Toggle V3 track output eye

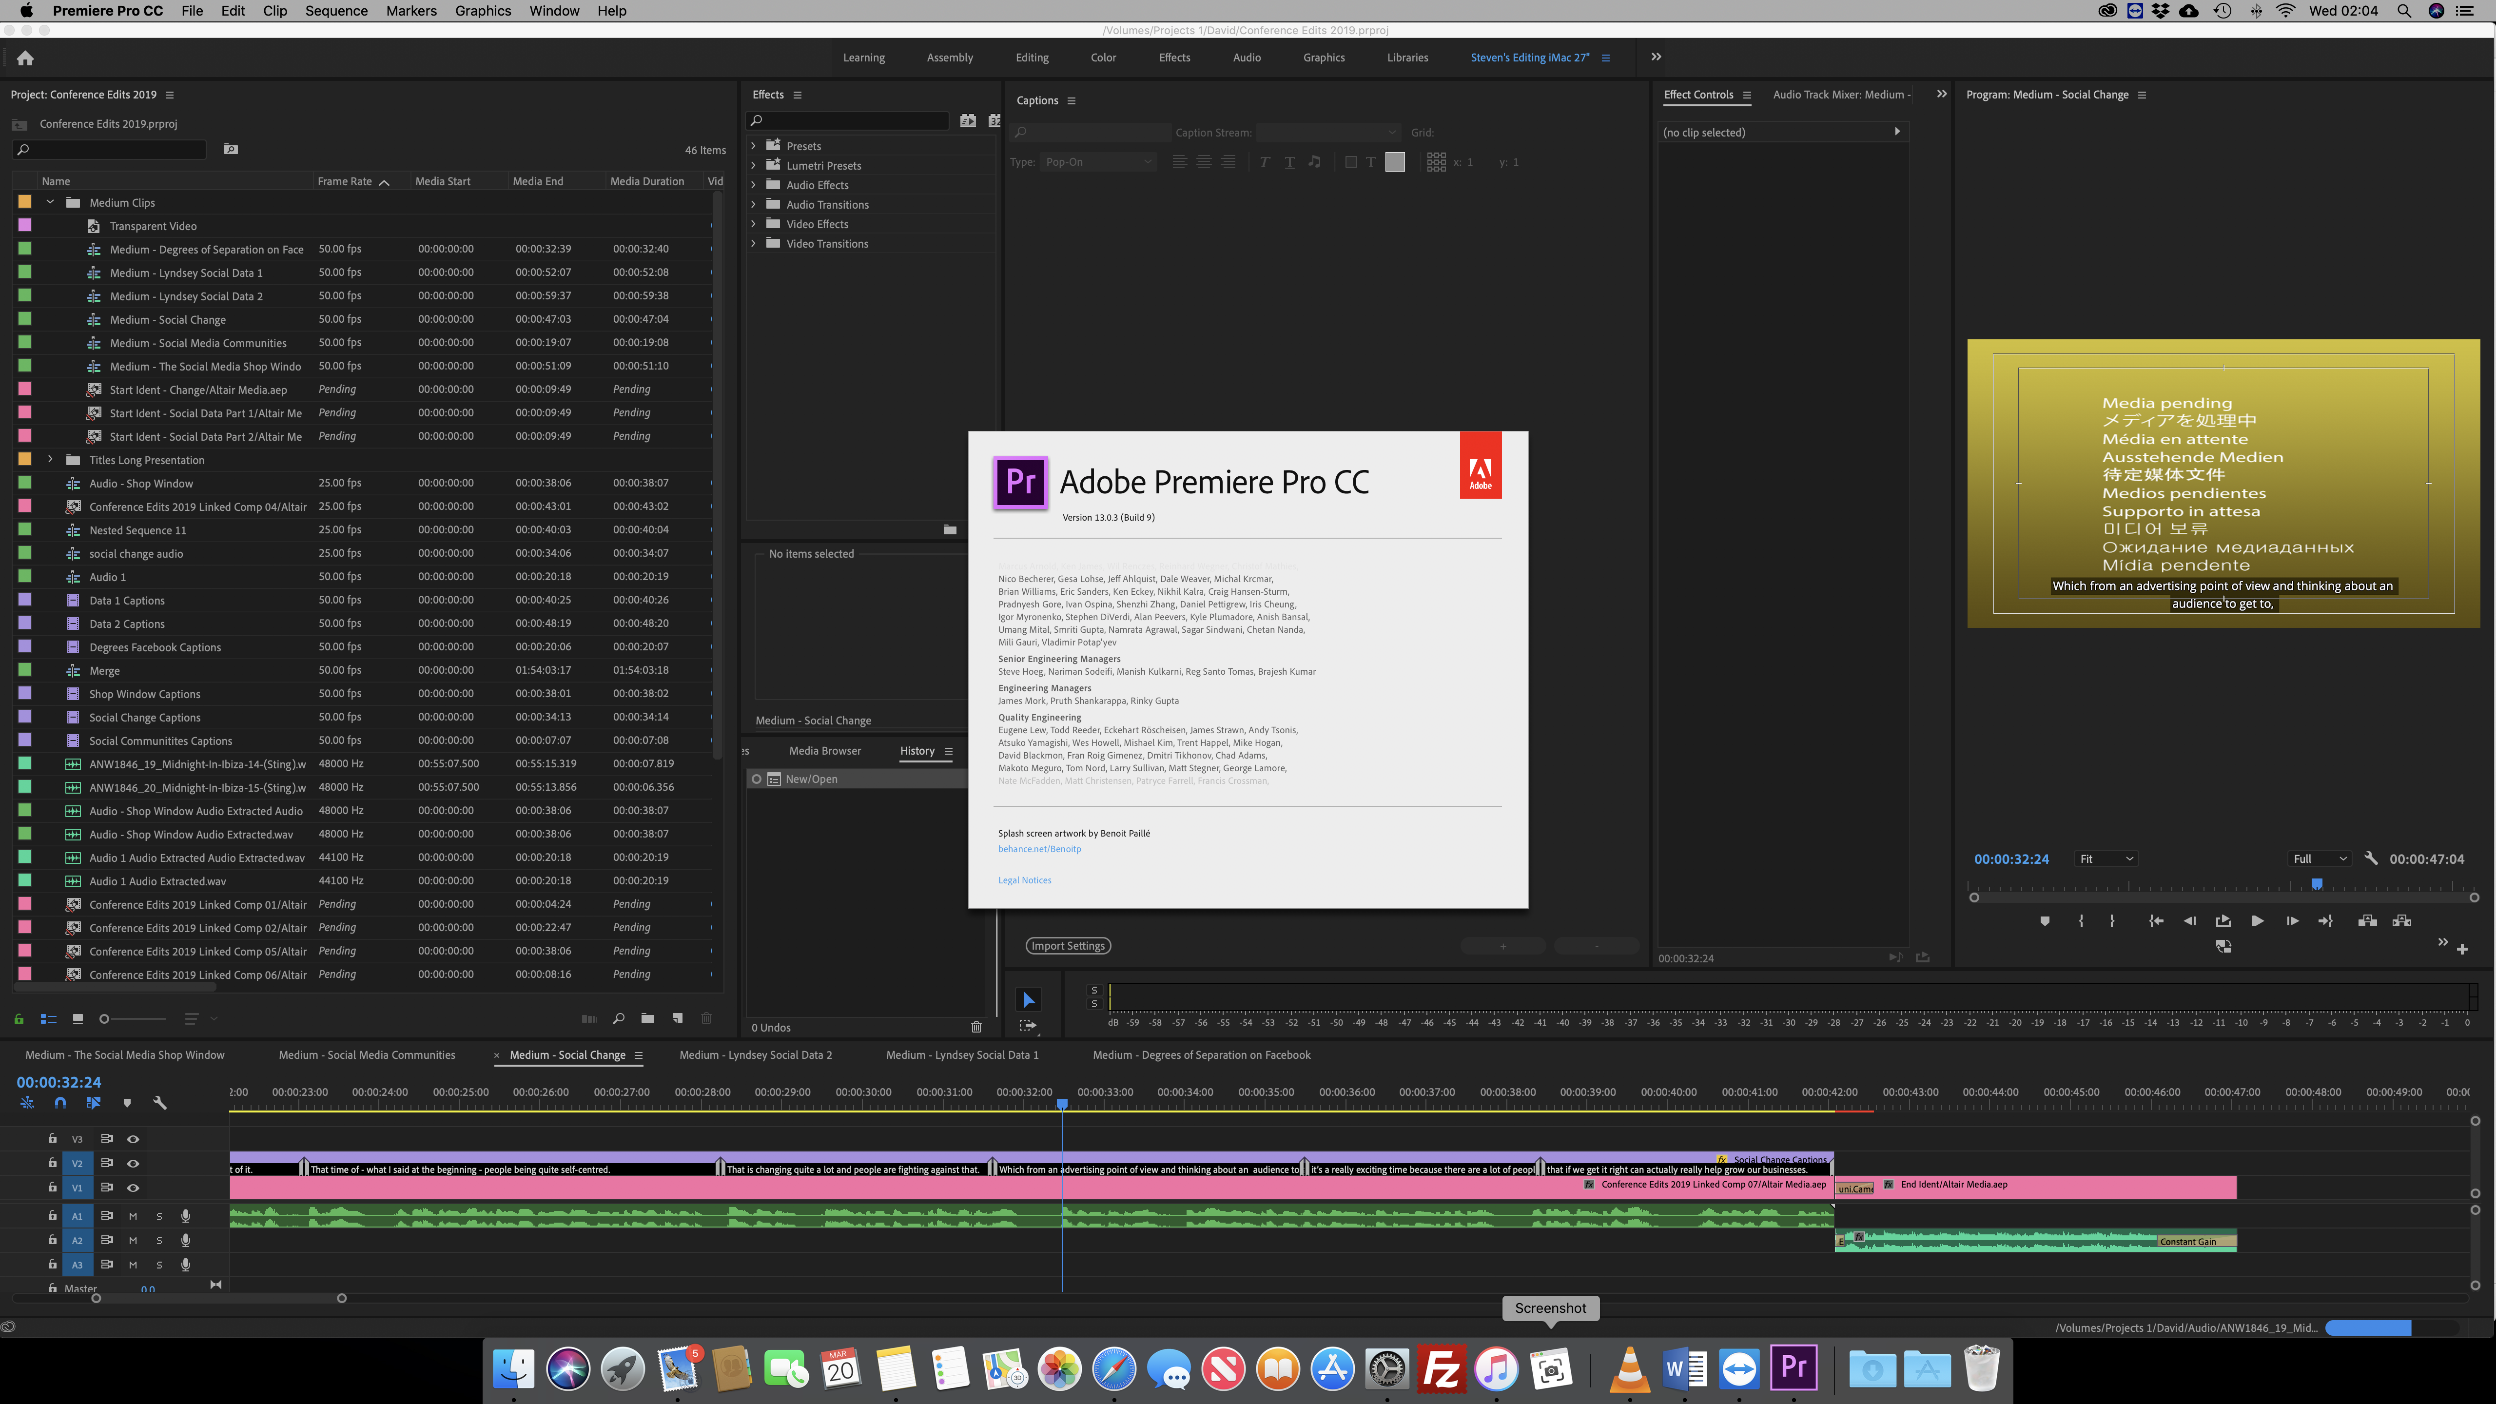click(x=133, y=1138)
